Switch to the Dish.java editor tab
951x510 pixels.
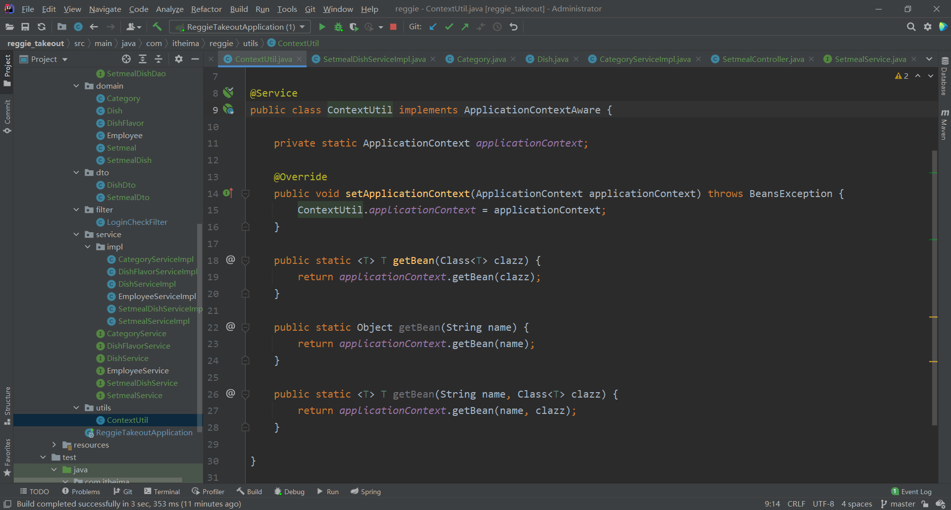coord(552,59)
